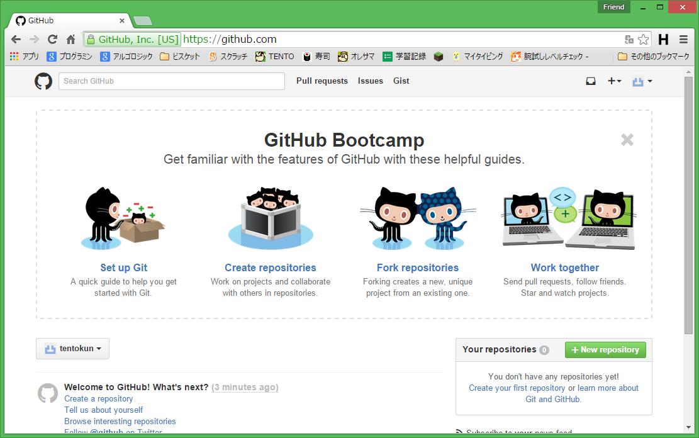This screenshot has width=699, height=438.
Task: Click the GitHub octocat logo in the header
Action: [x=43, y=81]
